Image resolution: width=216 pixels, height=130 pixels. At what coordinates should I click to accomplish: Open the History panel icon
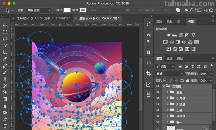[x=149, y=24]
